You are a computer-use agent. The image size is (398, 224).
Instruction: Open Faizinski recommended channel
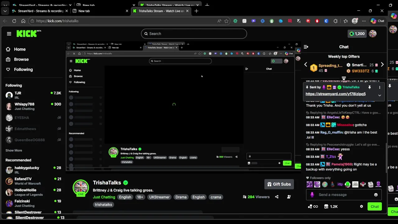tap(33, 203)
